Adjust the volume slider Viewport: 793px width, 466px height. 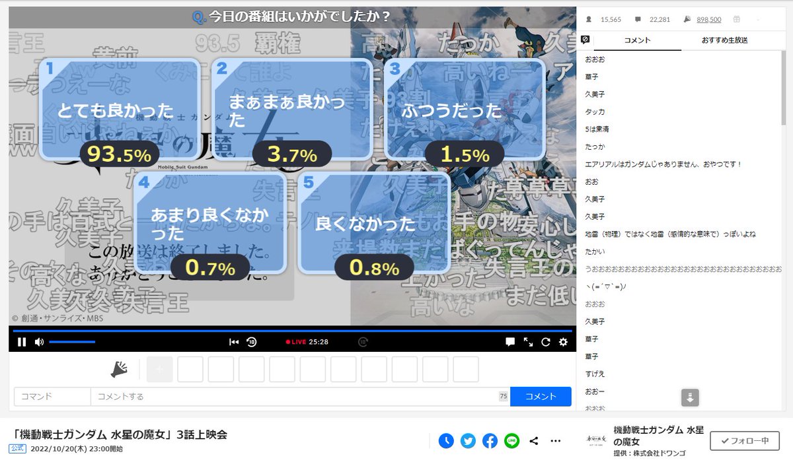click(72, 342)
